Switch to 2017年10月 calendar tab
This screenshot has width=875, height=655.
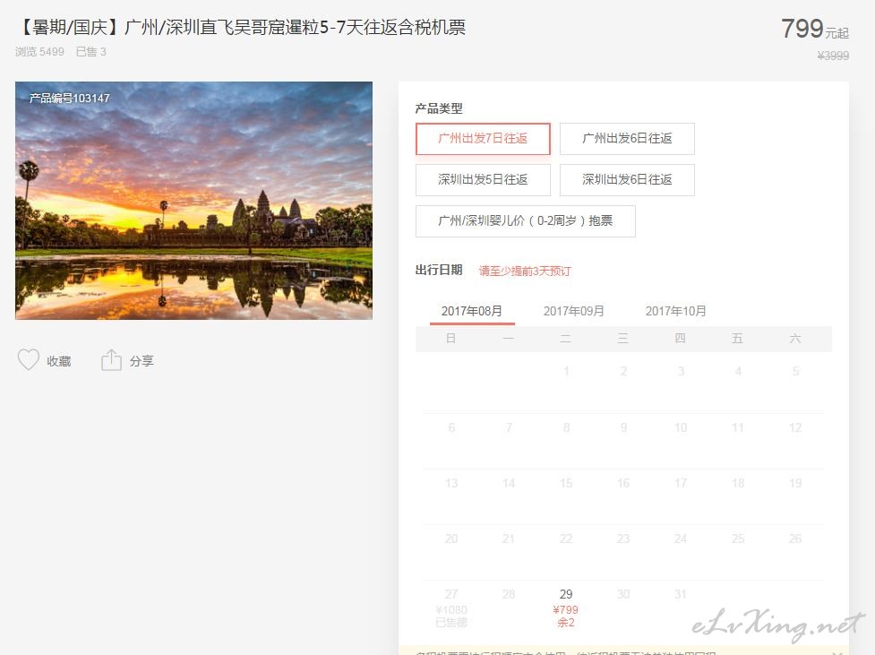click(676, 311)
